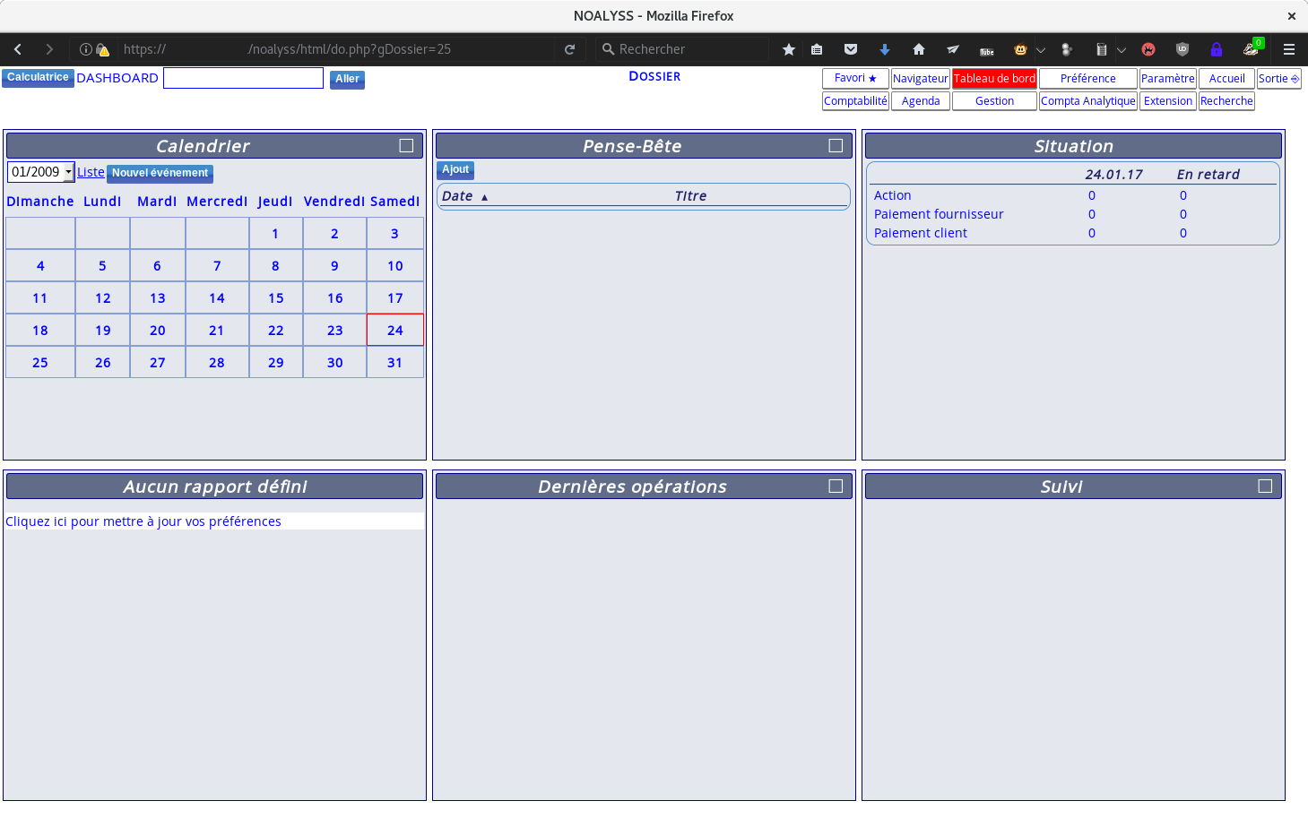
Task: Toggle the Calendrier panel square box
Action: 406,145
